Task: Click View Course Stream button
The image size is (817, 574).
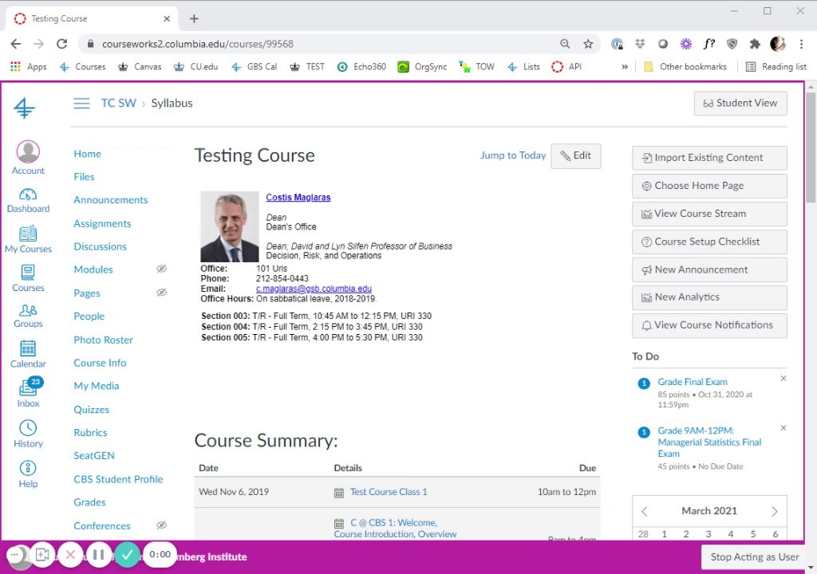Action: 709,214
